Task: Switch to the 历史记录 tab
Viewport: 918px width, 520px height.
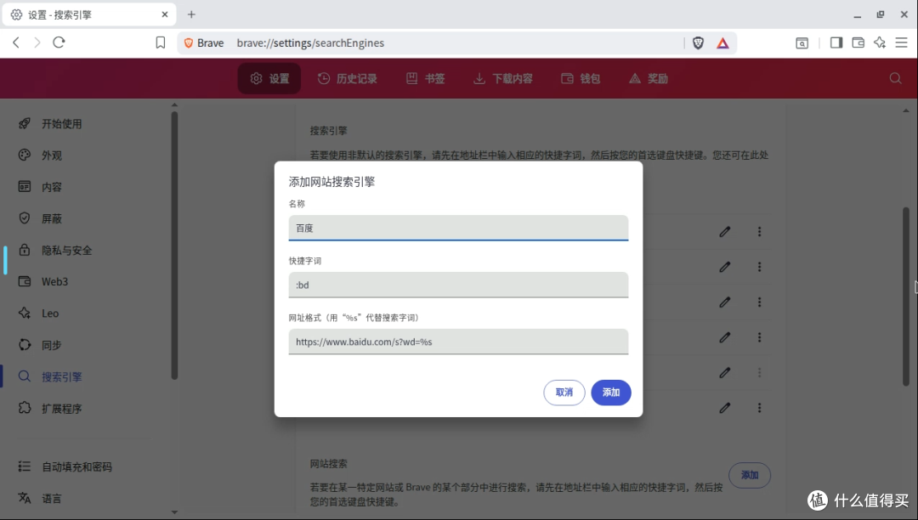Action: (347, 78)
